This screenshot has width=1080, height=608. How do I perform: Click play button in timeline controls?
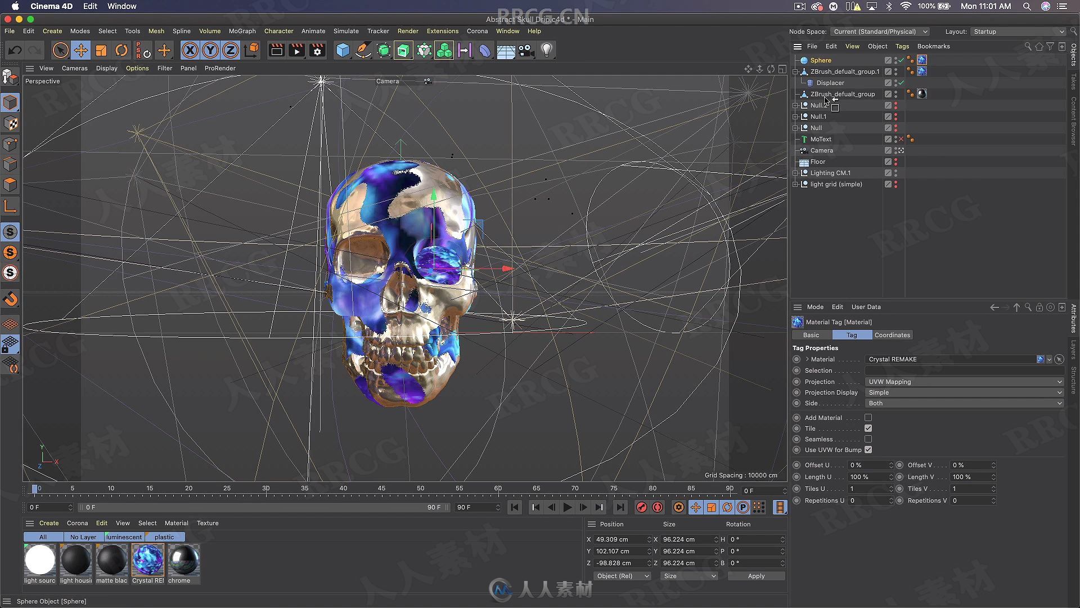(x=566, y=507)
